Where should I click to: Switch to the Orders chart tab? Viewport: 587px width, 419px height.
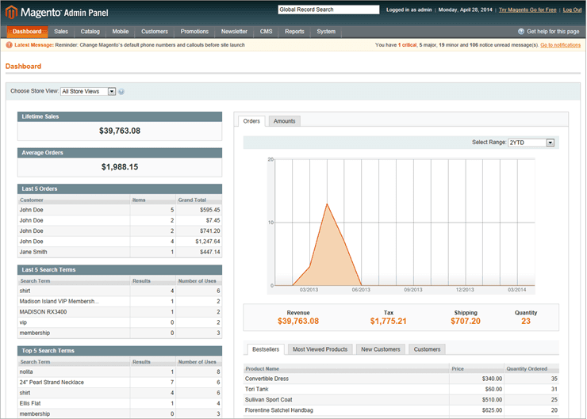tap(251, 121)
